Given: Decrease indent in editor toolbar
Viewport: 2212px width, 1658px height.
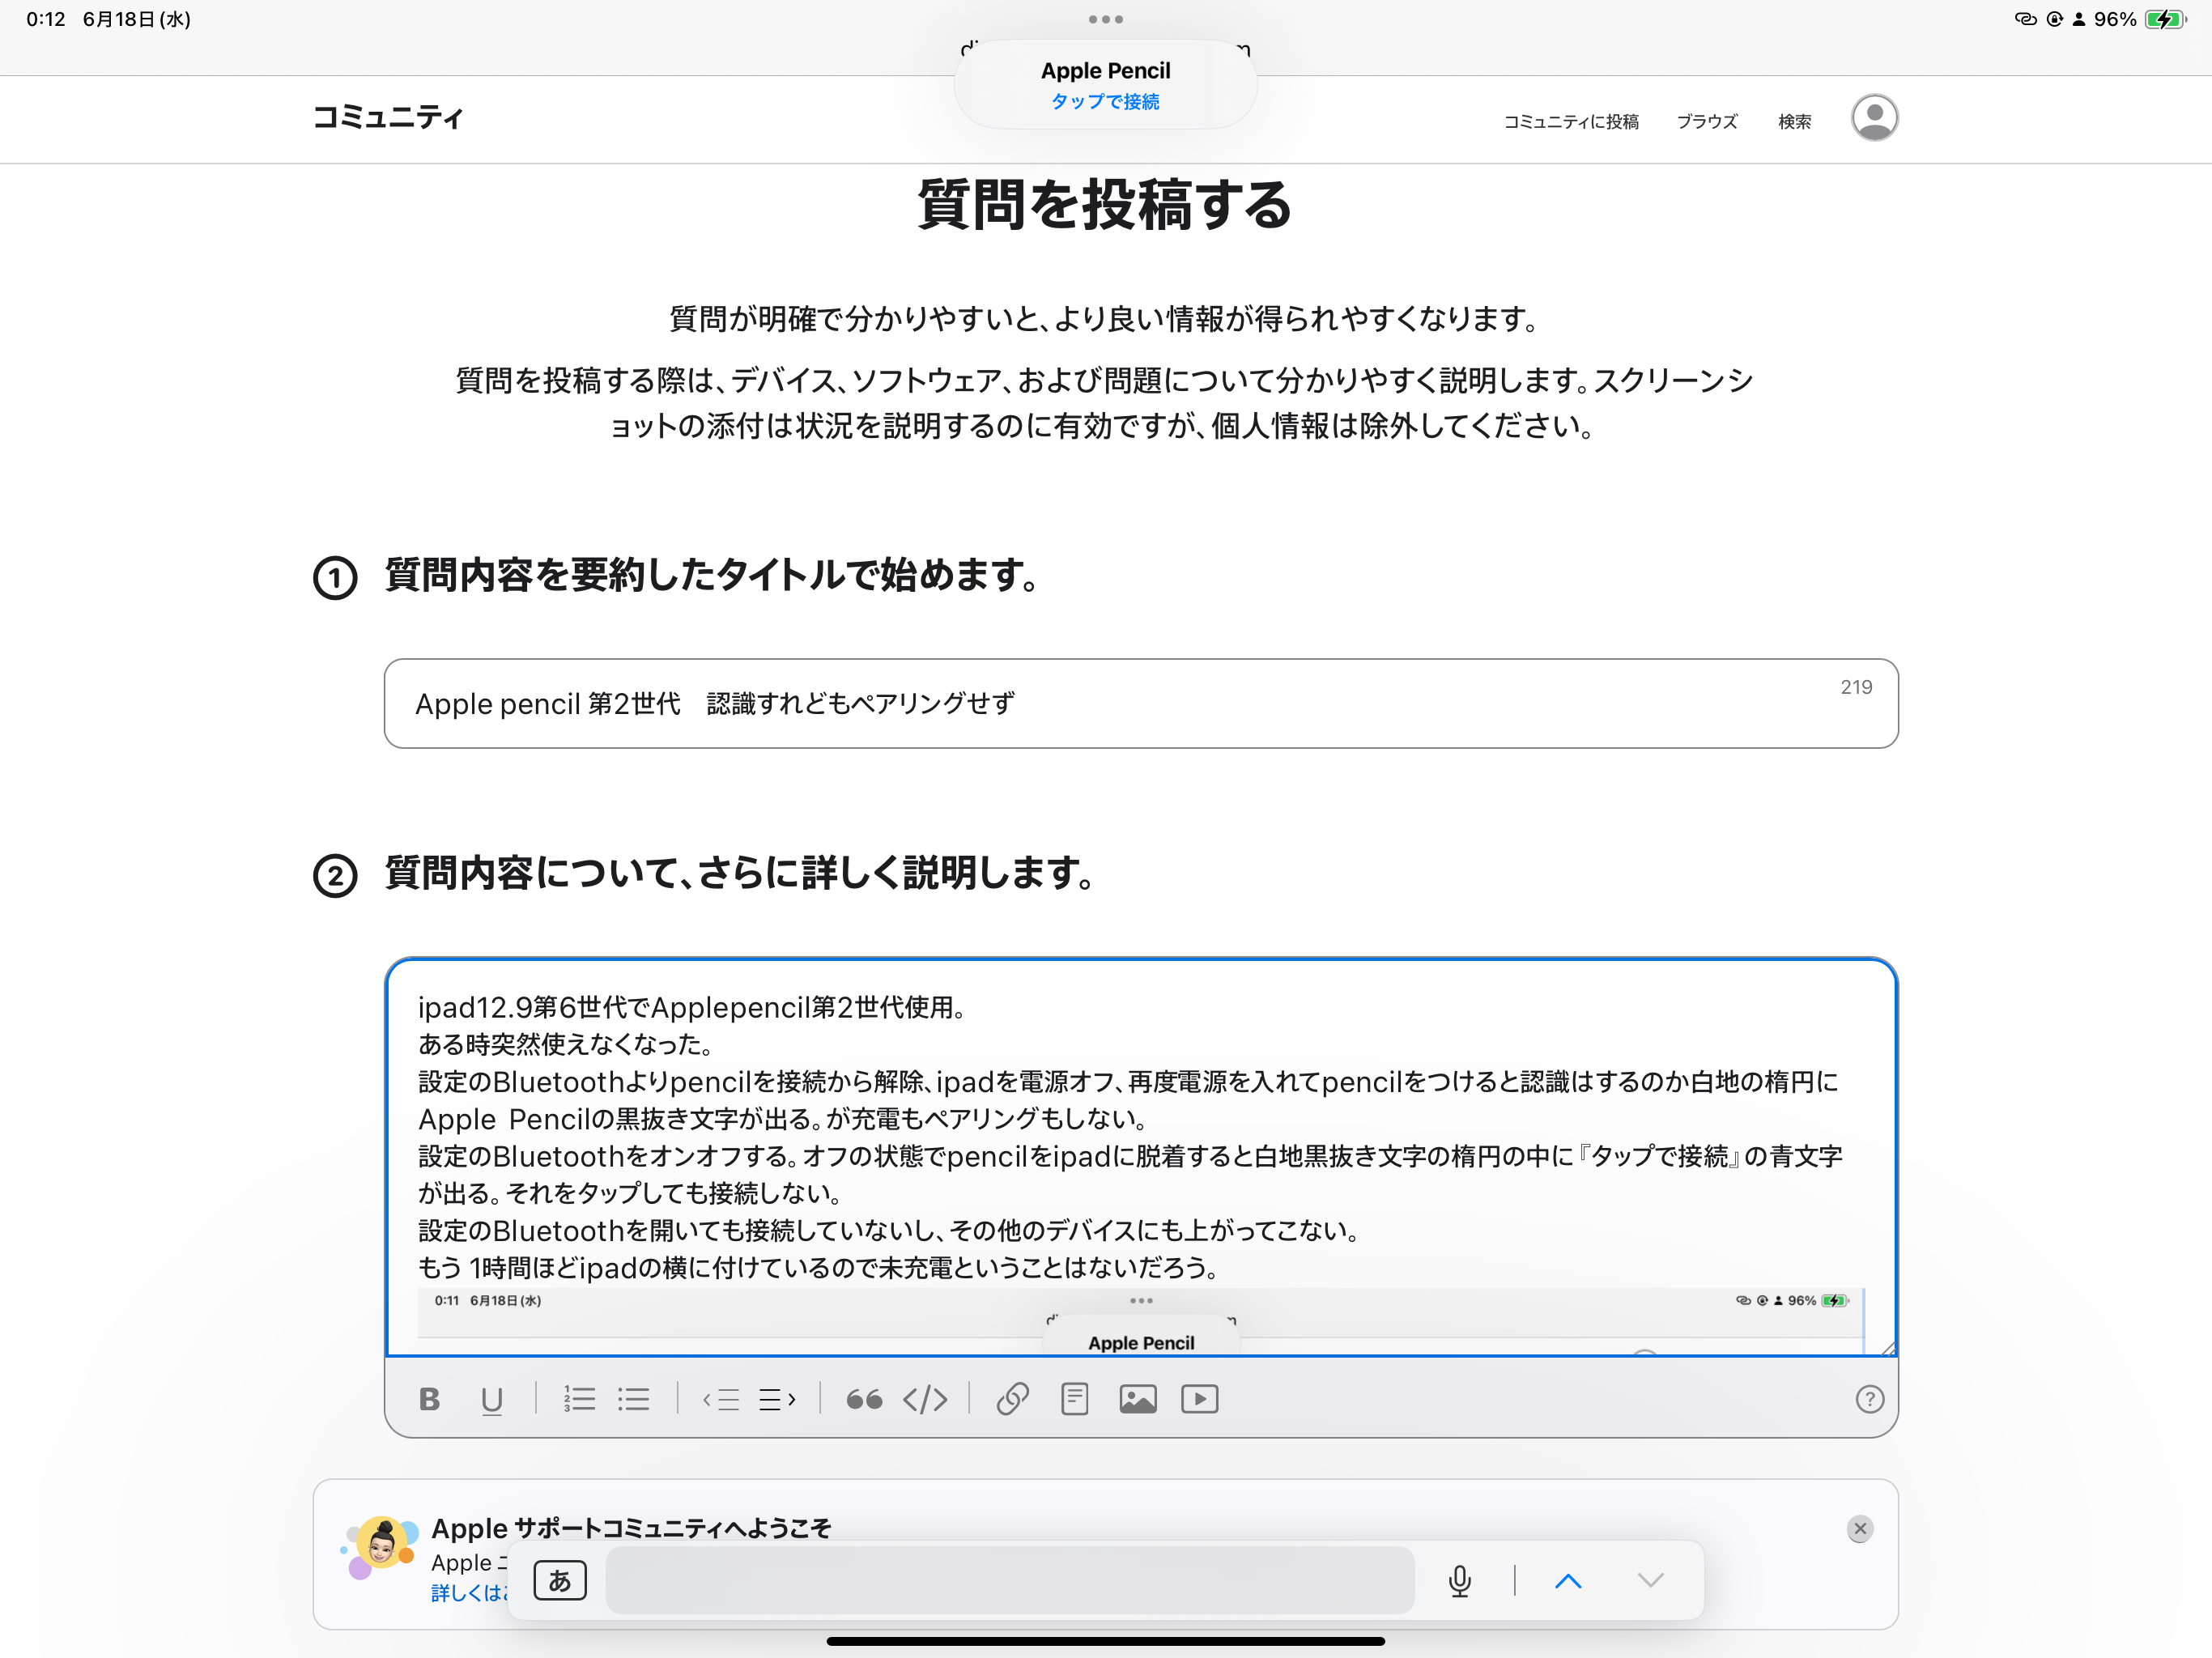Looking at the screenshot, I should pyautogui.click(x=721, y=1399).
